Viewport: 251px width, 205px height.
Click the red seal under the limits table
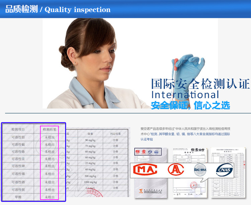pyautogui.click(x=95, y=193)
